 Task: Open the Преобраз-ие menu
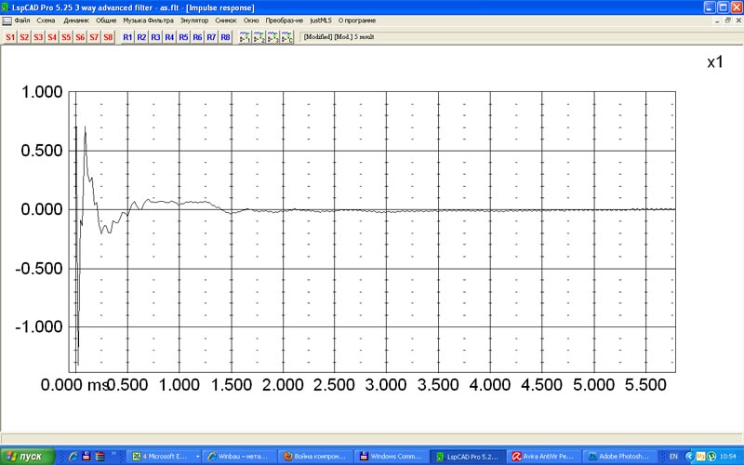coord(285,20)
